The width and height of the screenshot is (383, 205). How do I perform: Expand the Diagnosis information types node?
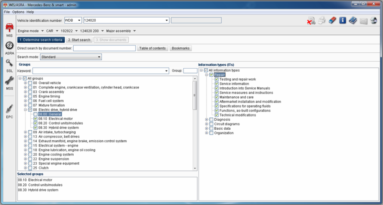tap(206, 119)
